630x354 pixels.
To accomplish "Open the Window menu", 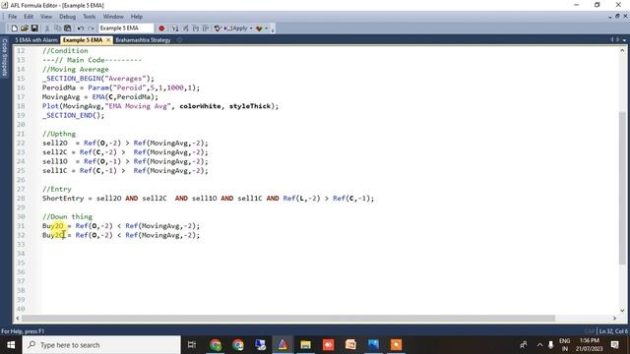I will coord(113,17).
